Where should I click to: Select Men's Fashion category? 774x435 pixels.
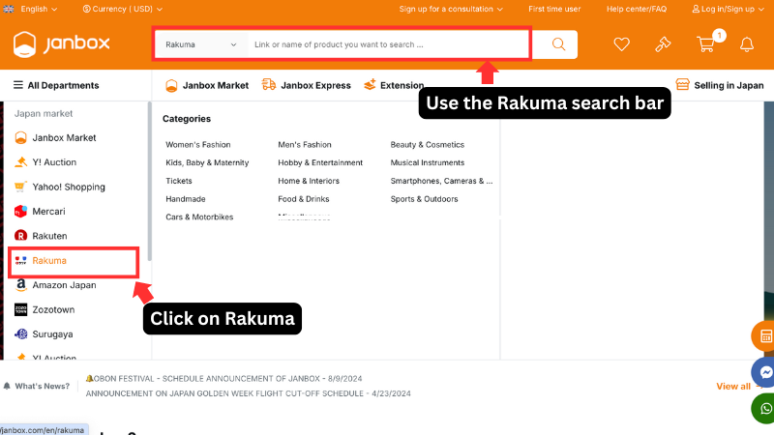pos(305,144)
